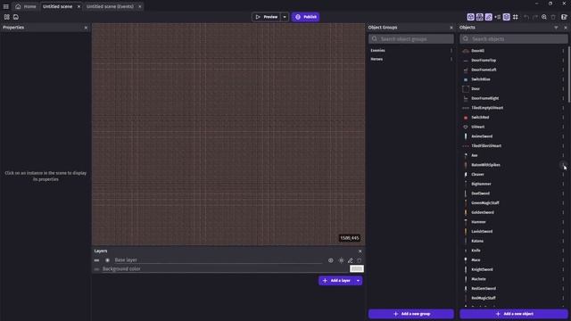The height and width of the screenshot is (321, 571).
Task: Open the main hamburger menu
Action: 6,6
